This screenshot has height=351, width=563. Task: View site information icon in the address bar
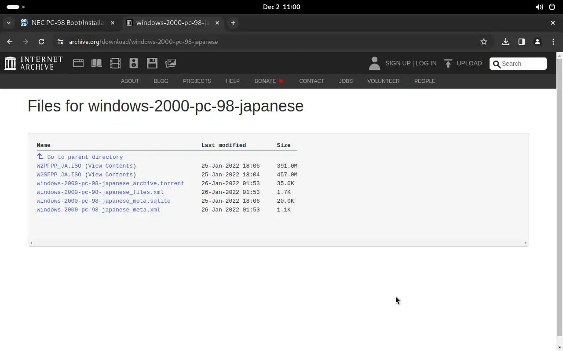[x=60, y=42]
